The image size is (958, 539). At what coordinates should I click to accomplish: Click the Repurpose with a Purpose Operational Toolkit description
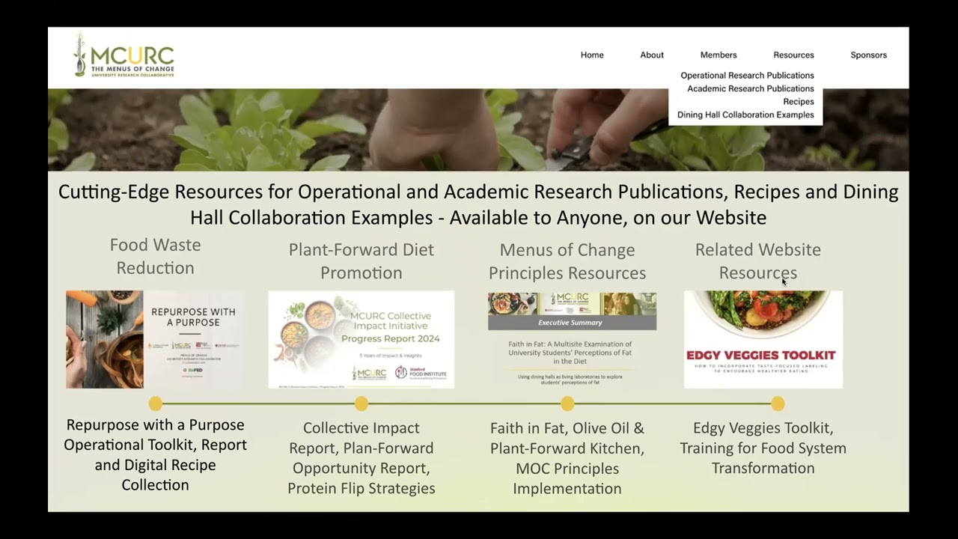point(155,454)
